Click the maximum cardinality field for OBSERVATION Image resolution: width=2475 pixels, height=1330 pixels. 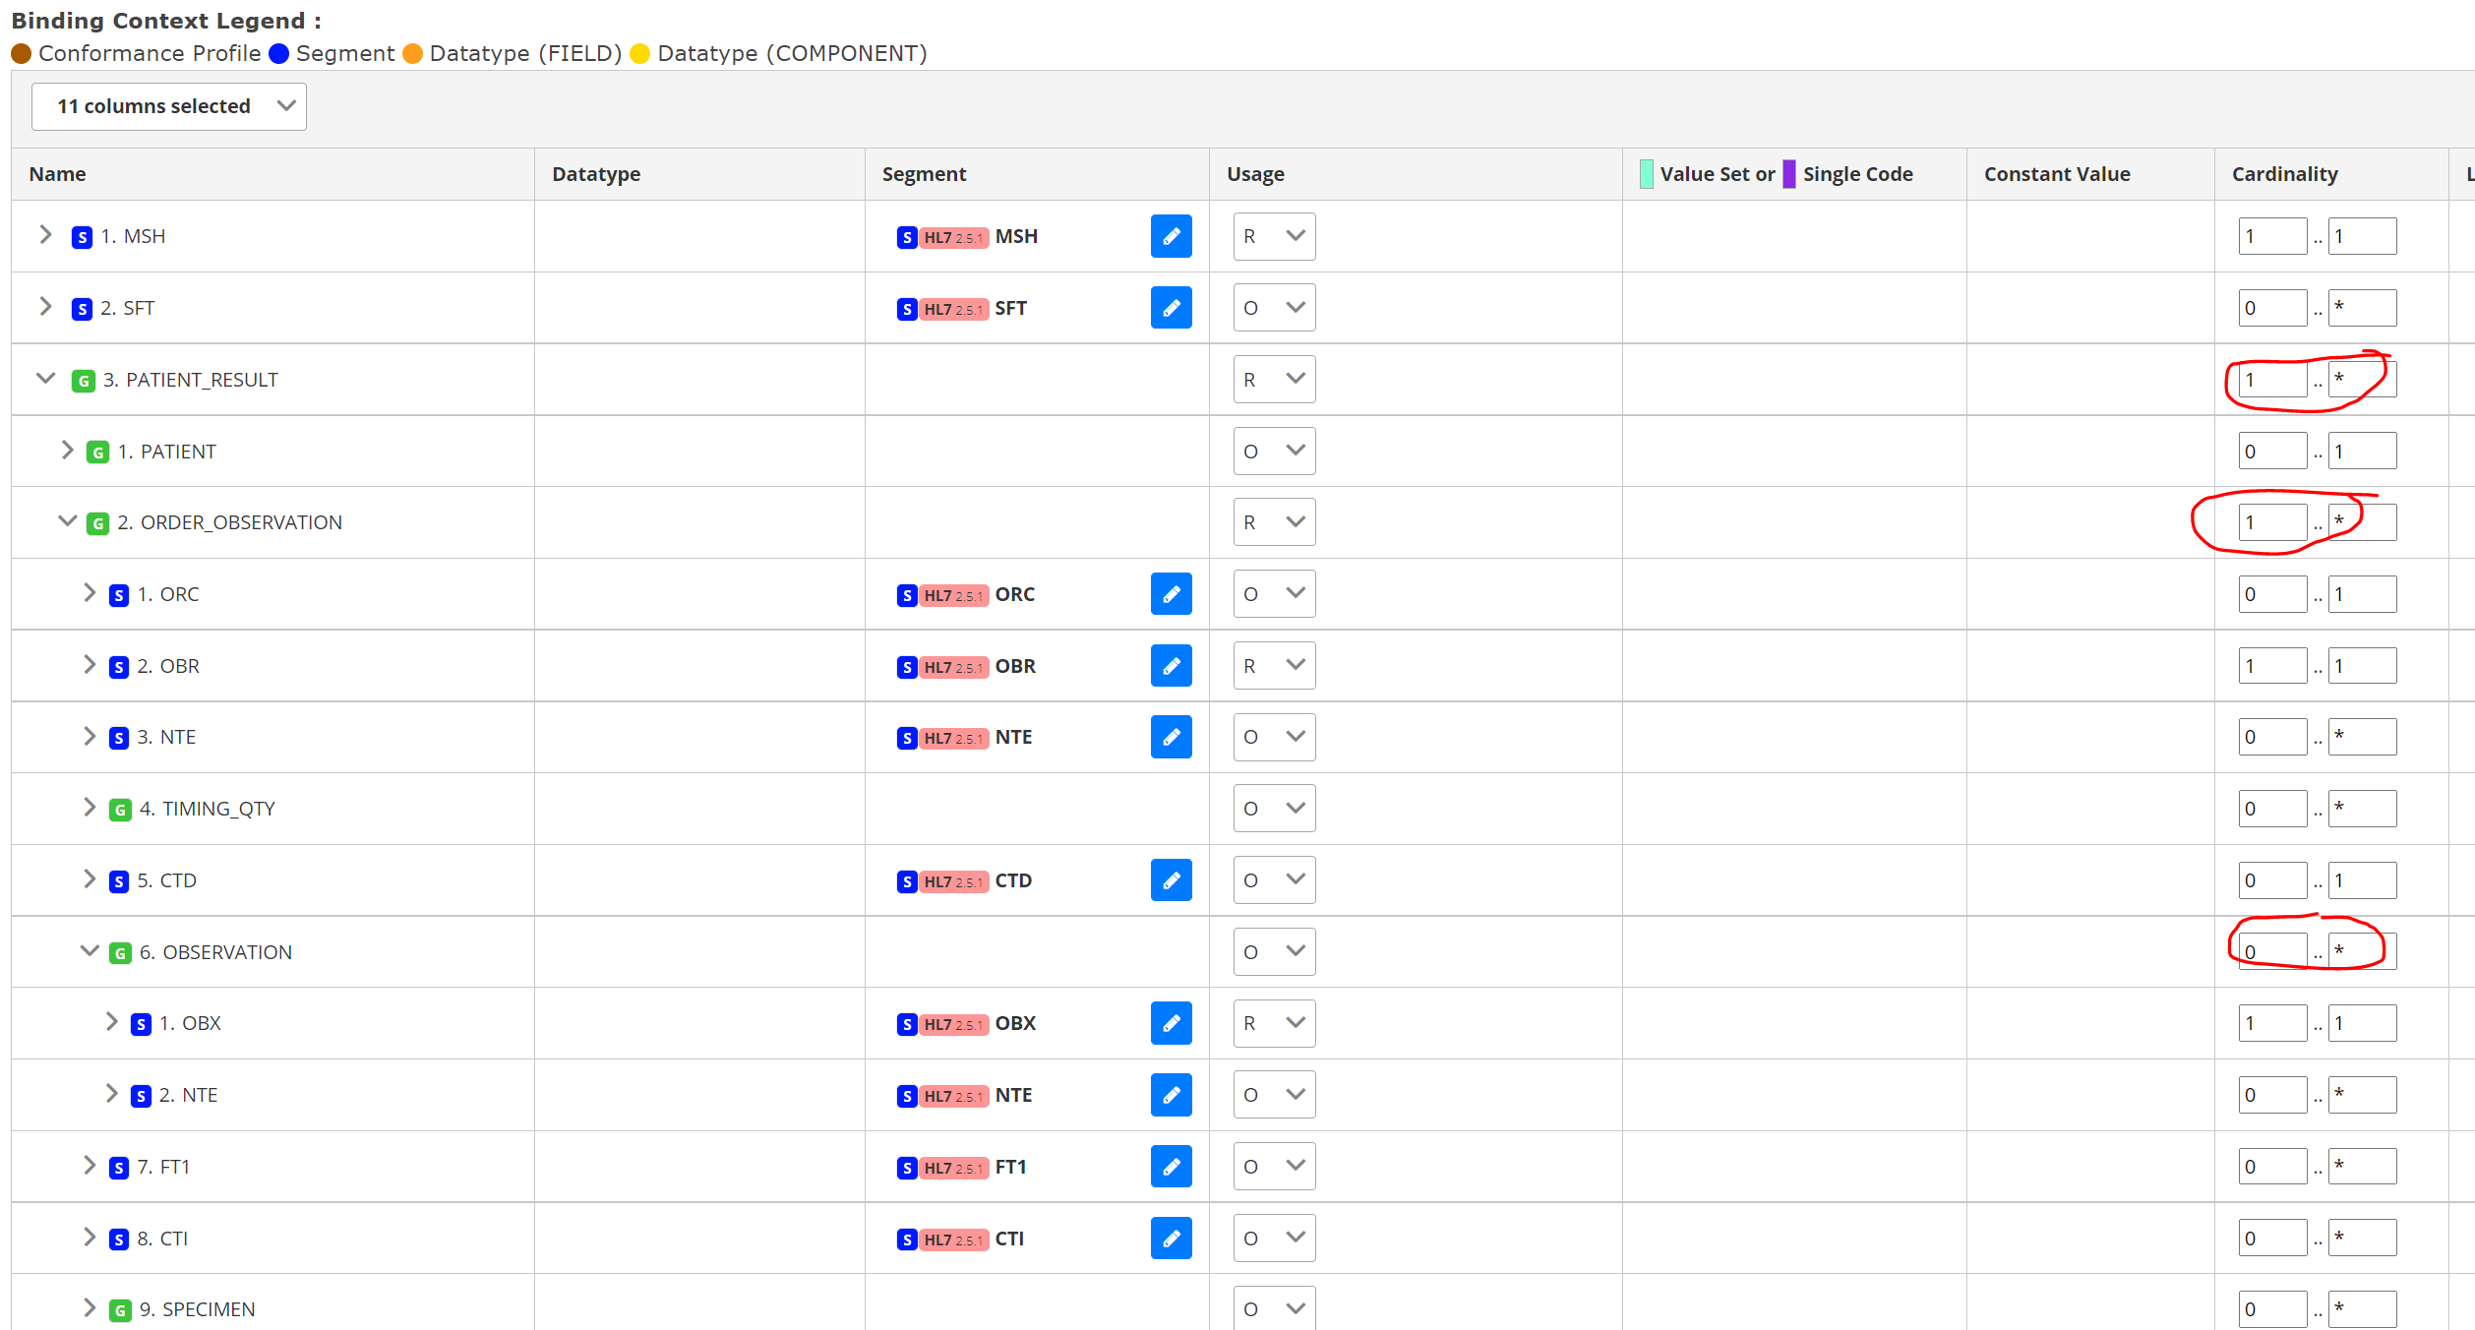pyautogui.click(x=2362, y=950)
